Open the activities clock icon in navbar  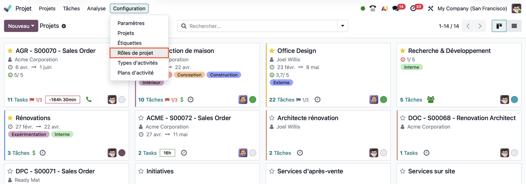(413, 8)
